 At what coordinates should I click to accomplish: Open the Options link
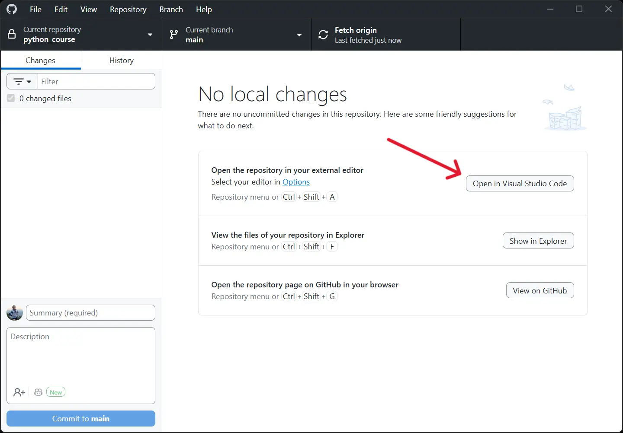click(296, 182)
